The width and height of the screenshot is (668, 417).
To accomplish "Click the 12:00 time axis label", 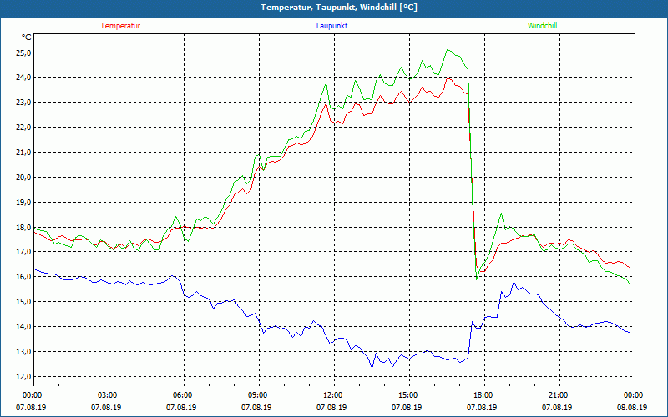I will [331, 395].
